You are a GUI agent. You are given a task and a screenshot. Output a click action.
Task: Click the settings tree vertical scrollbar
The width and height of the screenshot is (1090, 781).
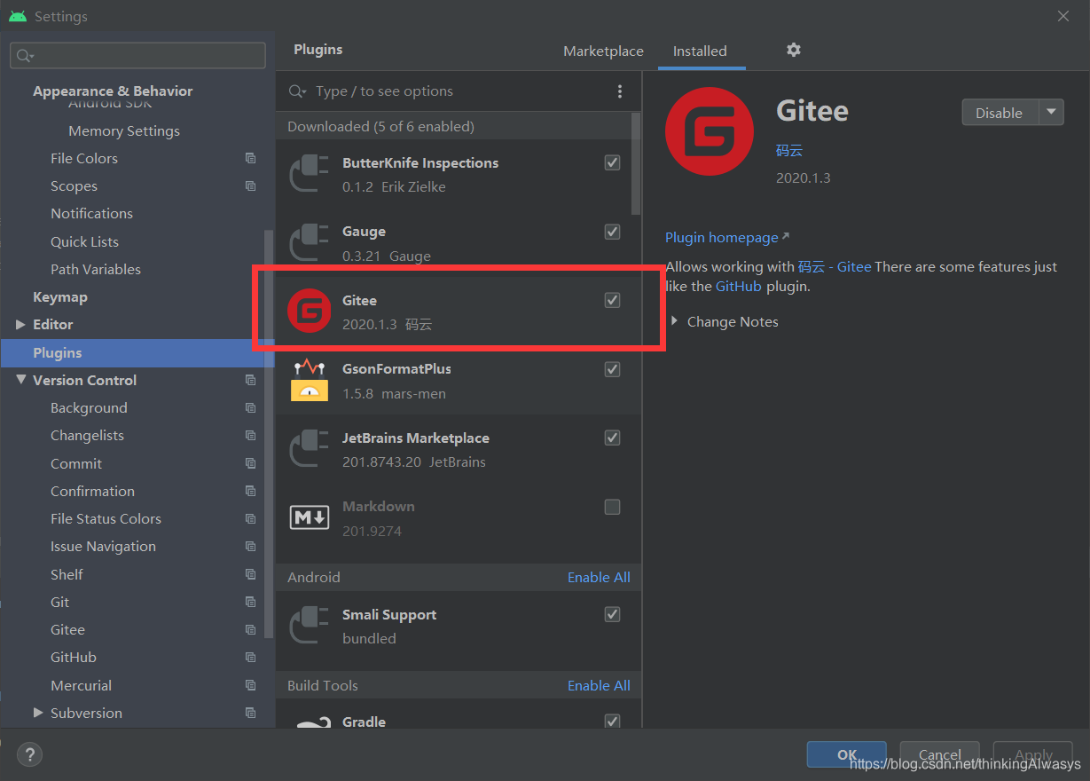pos(269,433)
